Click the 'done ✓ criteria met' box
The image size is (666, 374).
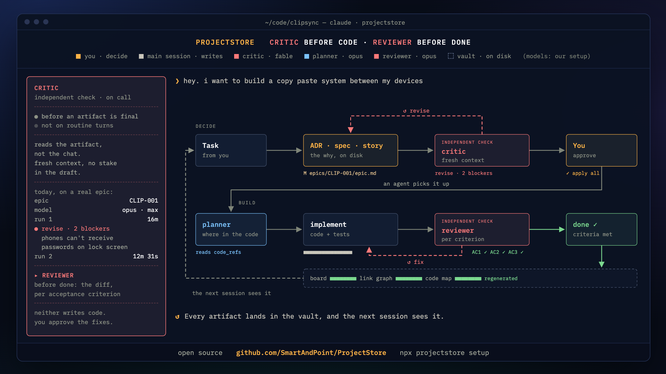pos(601,229)
